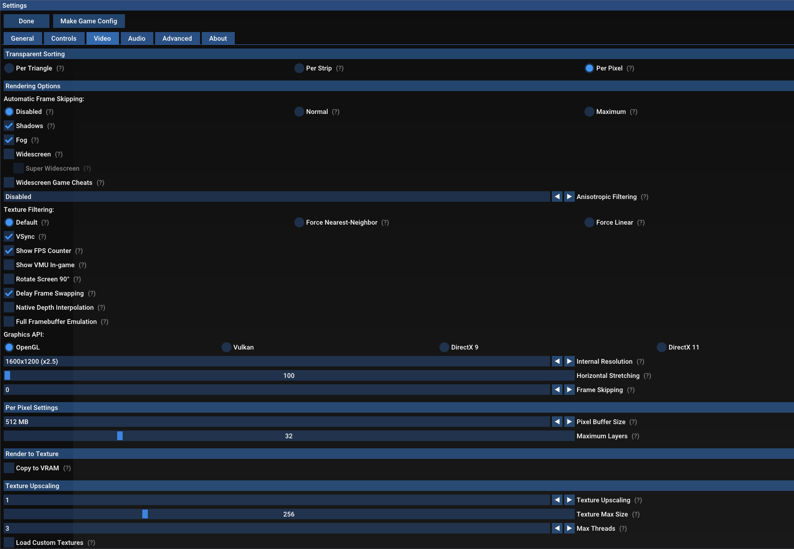Image resolution: width=794 pixels, height=549 pixels.
Task: Open help (?) next to VSync
Action: click(x=43, y=237)
